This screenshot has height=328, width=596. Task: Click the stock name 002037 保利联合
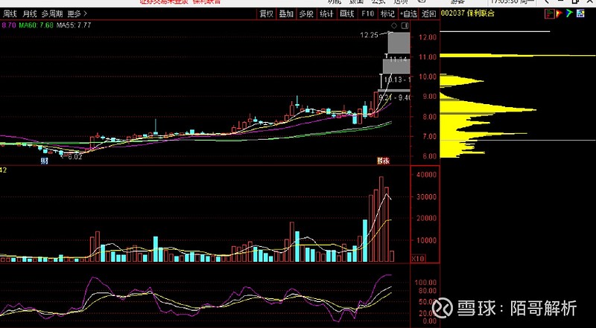pyautogui.click(x=471, y=13)
